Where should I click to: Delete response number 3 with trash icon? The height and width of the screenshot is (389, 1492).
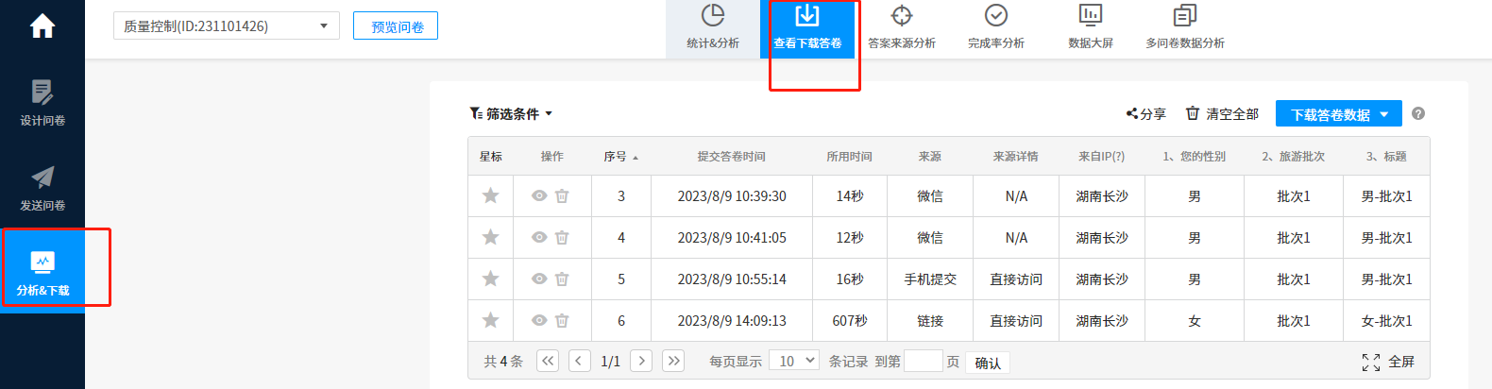[x=562, y=196]
